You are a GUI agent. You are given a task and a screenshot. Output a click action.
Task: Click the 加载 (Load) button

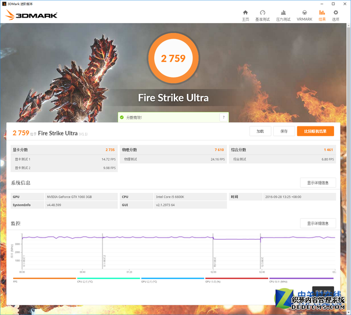click(260, 131)
